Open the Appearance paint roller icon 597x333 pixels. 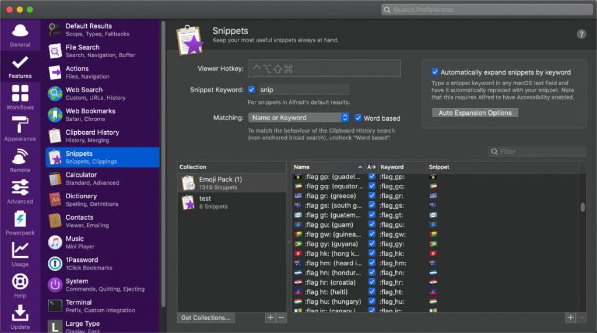pyautogui.click(x=20, y=125)
